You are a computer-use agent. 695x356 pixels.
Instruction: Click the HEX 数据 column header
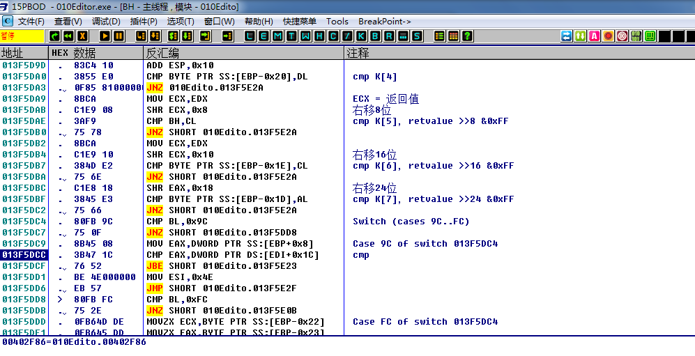pos(96,53)
